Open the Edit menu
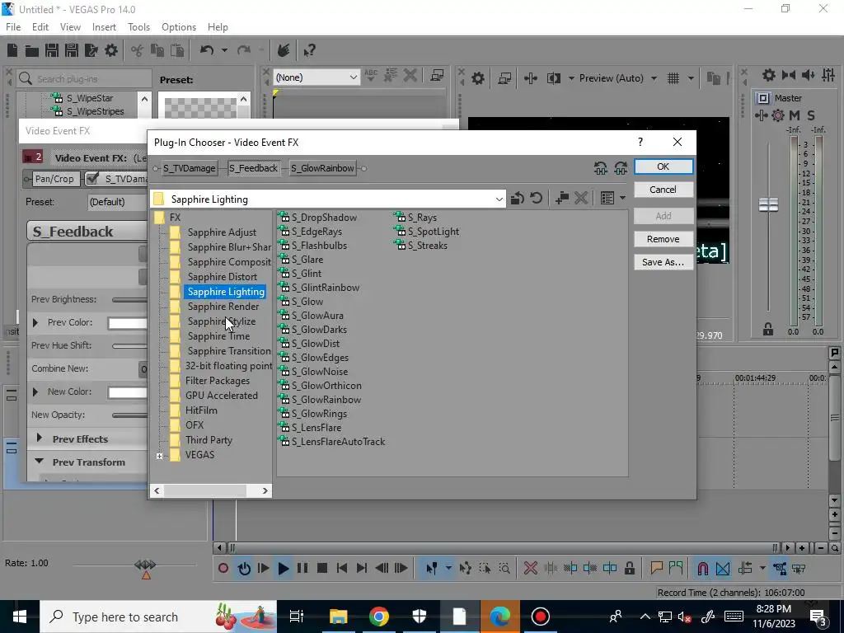Image resolution: width=844 pixels, height=633 pixels. coord(40,27)
